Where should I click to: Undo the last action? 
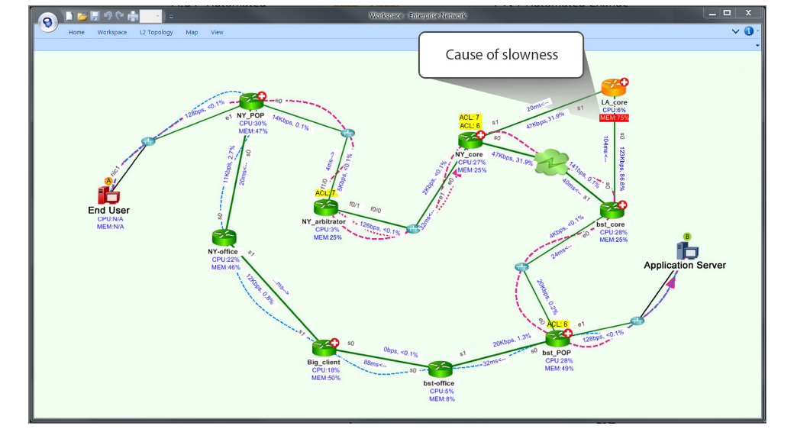coord(108,16)
